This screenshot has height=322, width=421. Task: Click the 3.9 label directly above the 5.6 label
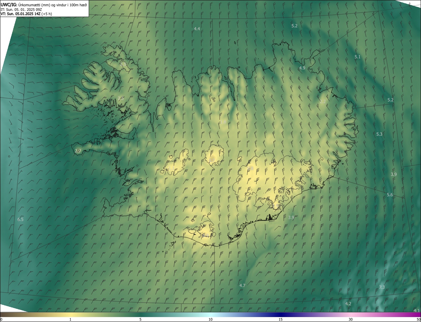(394, 174)
